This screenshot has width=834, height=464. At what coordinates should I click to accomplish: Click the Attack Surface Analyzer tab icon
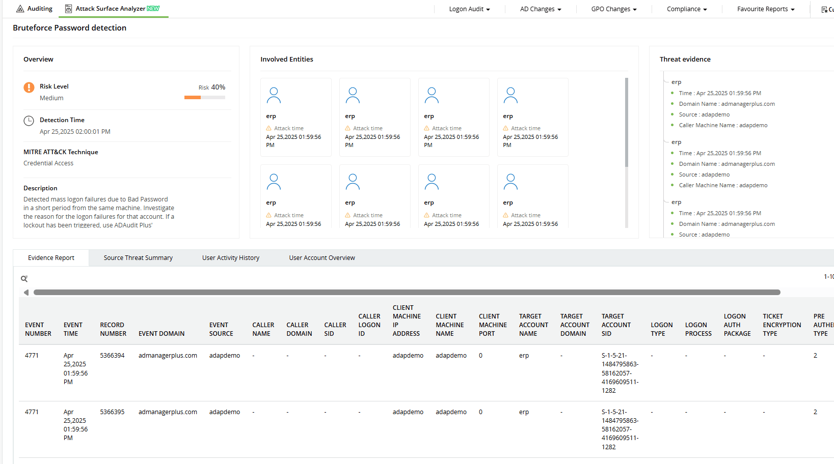tap(68, 9)
